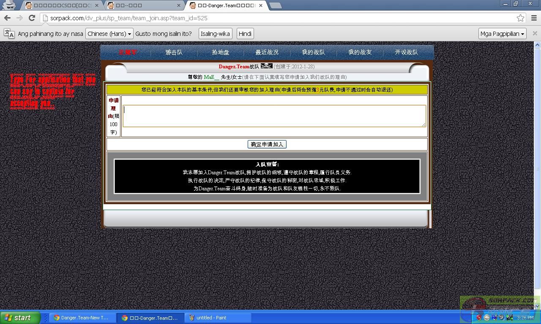This screenshot has height=324, width=541.
Task: Click the browser back arrow
Action: (7, 18)
